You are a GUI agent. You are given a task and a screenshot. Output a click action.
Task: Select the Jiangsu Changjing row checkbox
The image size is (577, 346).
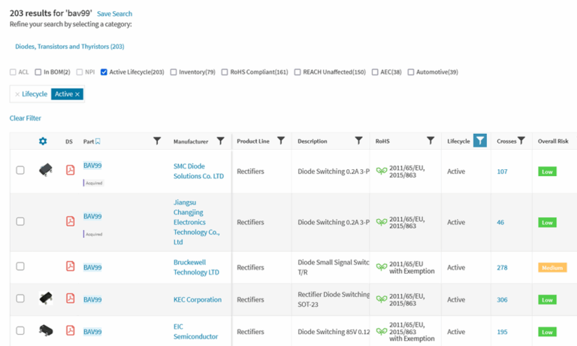pyautogui.click(x=20, y=221)
